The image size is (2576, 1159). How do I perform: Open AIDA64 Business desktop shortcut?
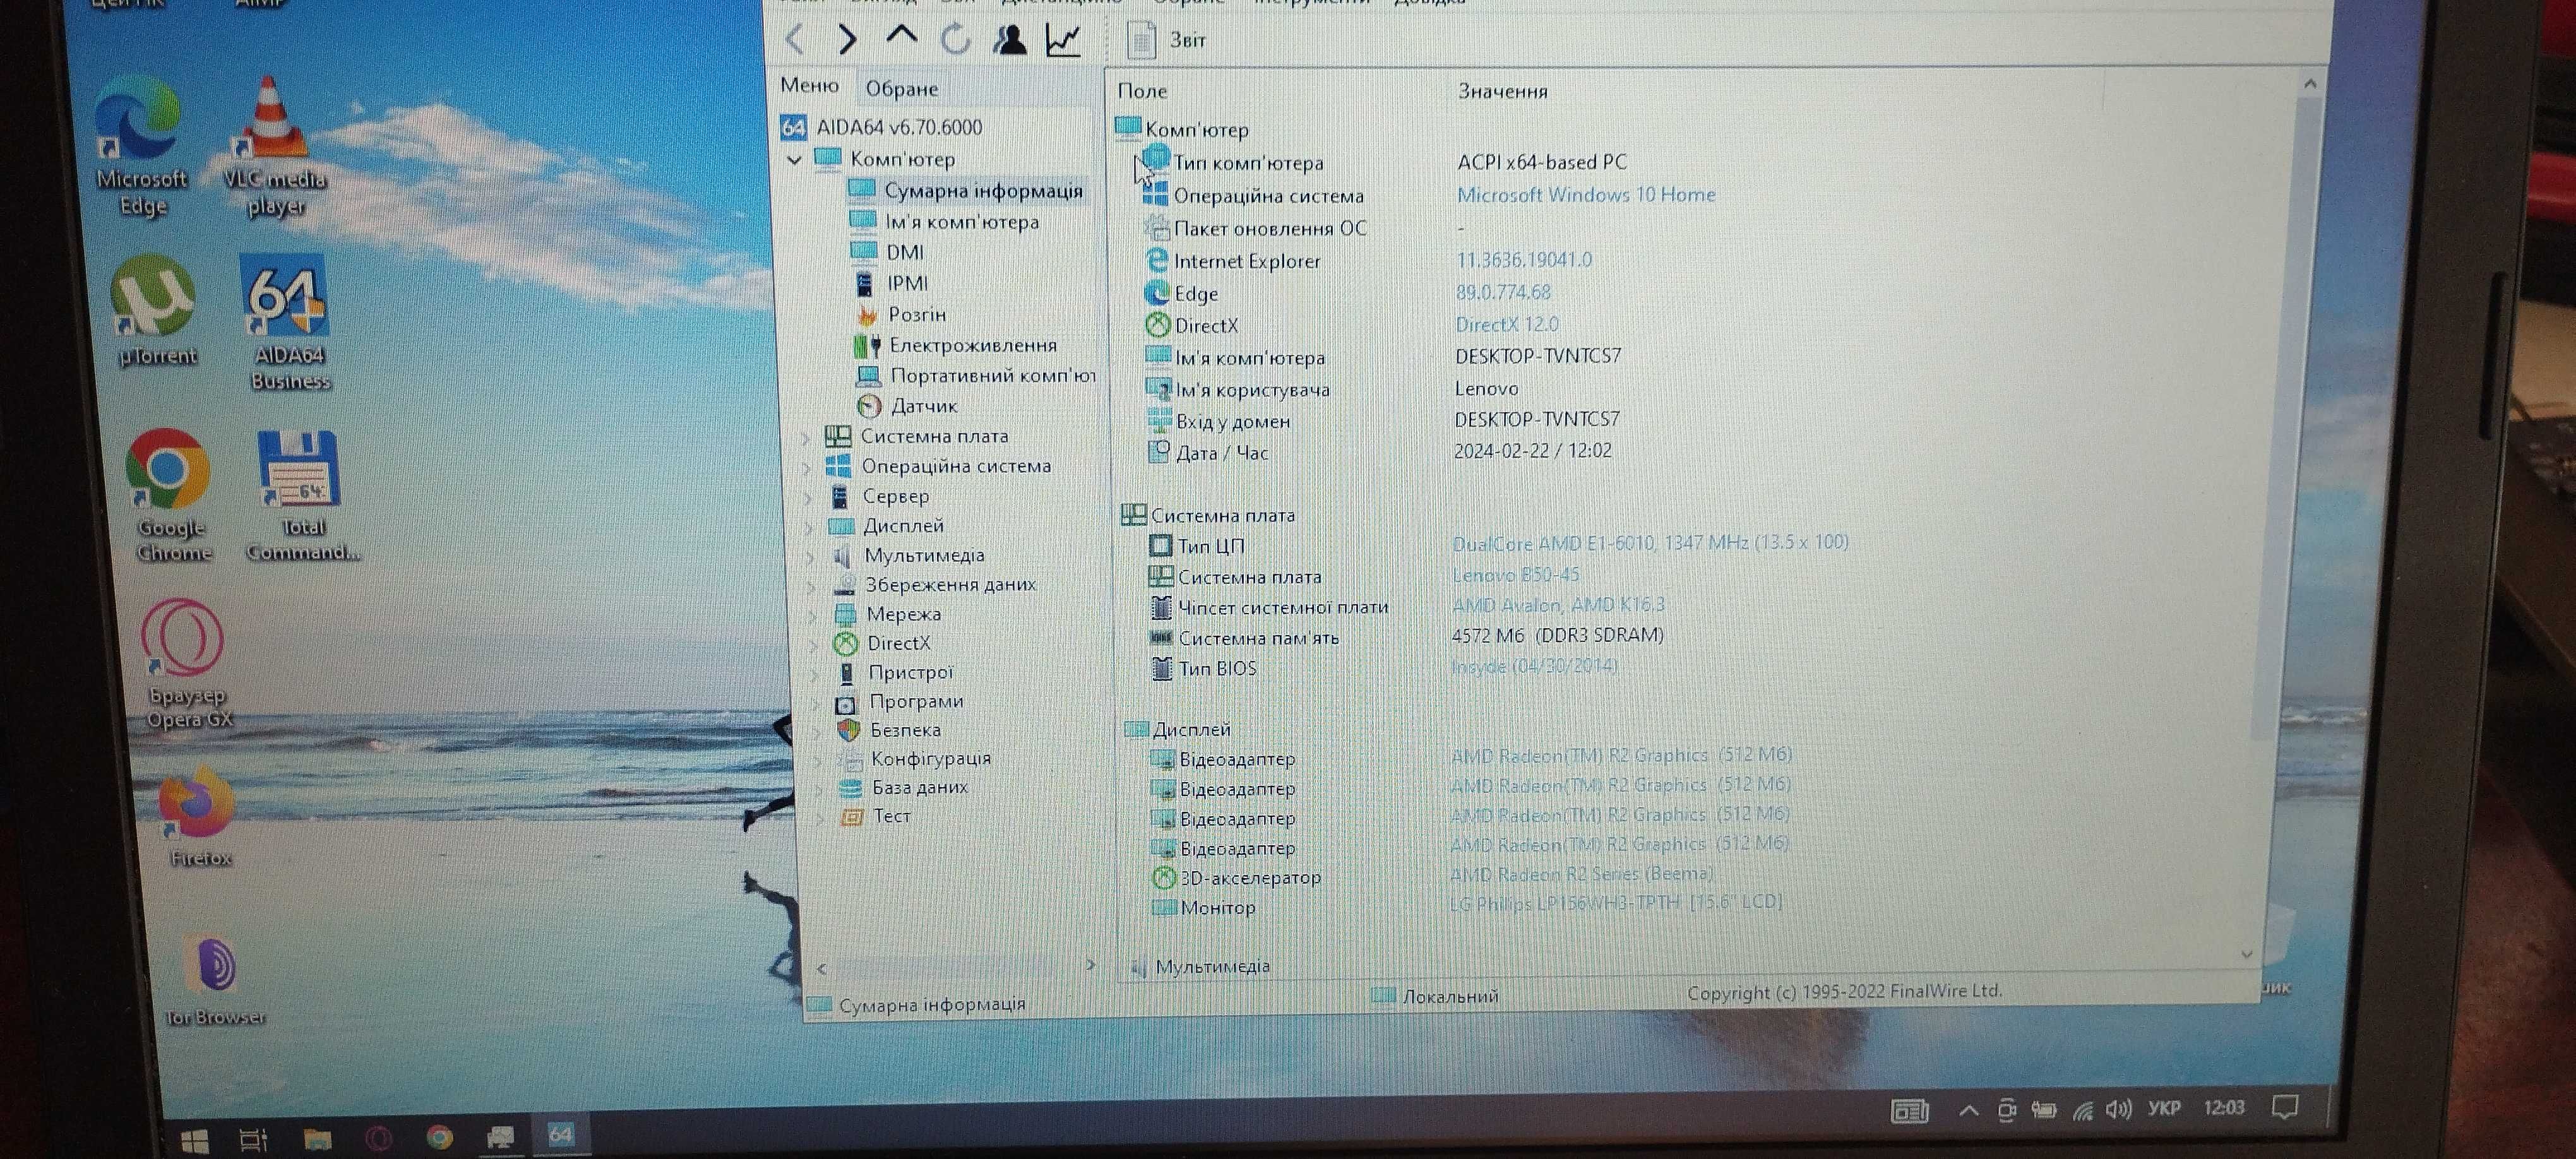pos(288,322)
